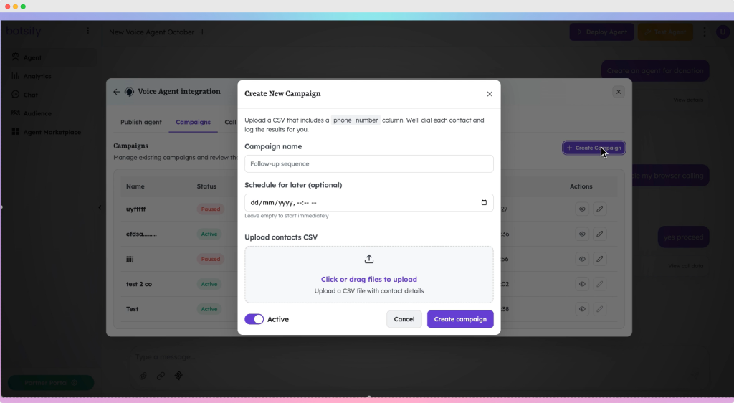Click the upload arrow icon
This screenshot has width=734, height=403.
click(x=369, y=260)
